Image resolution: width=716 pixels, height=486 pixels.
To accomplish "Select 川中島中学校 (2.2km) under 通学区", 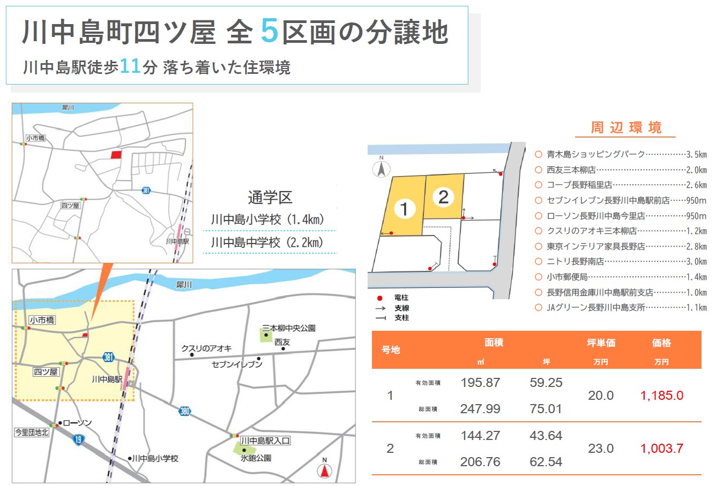I will click(x=268, y=242).
